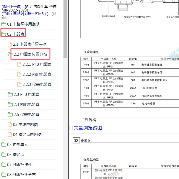Open the 当前：电路图（新一代M8） link

[x=25, y=14]
